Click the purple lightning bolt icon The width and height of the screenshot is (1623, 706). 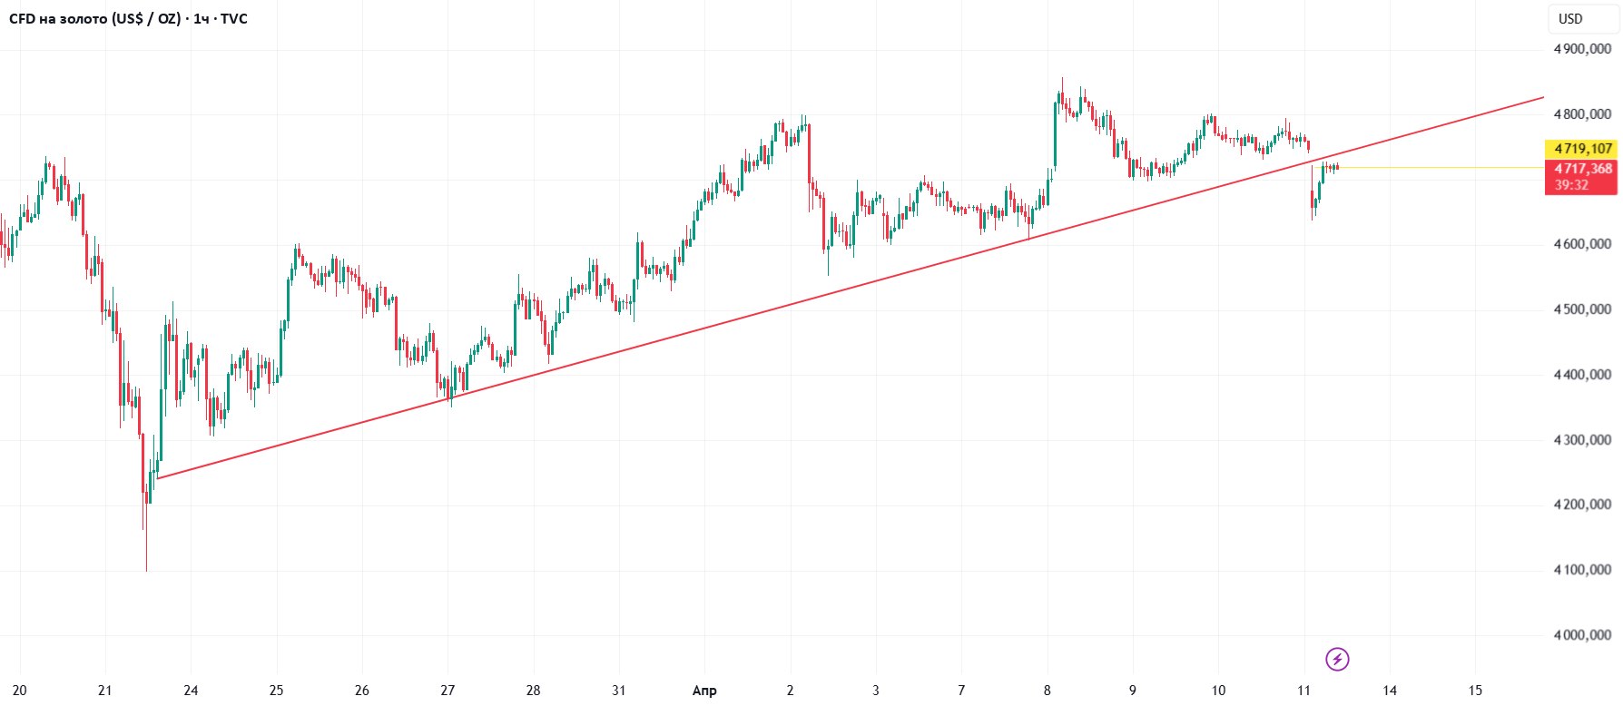click(1337, 659)
